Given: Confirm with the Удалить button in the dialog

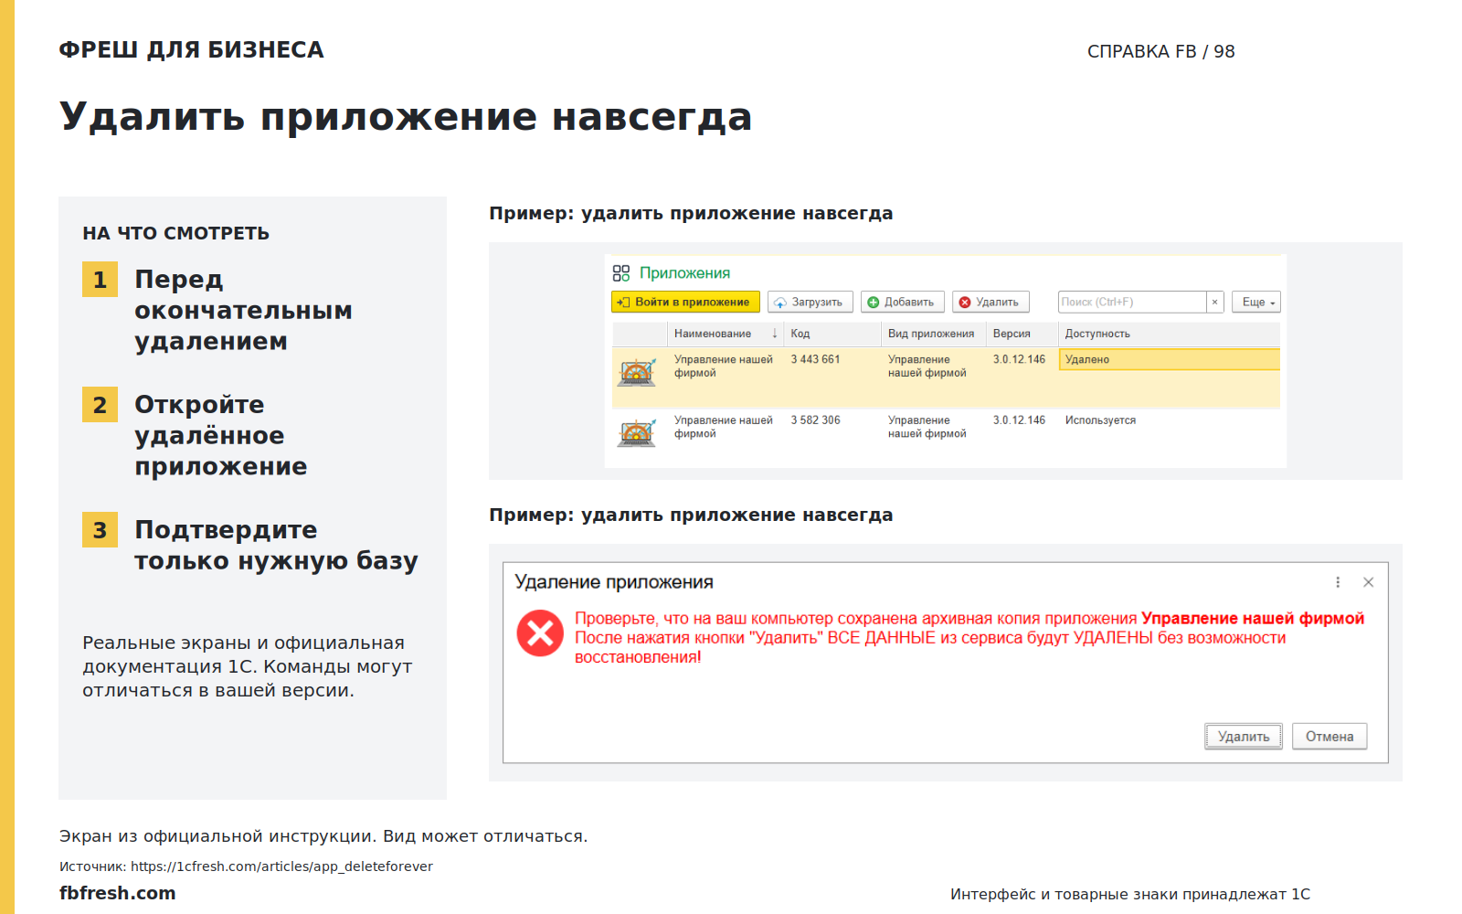Looking at the screenshot, I should (x=1244, y=737).
